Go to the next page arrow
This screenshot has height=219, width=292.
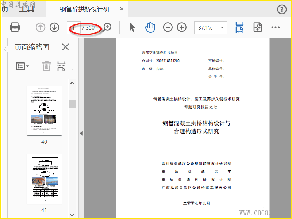[x=54, y=27]
